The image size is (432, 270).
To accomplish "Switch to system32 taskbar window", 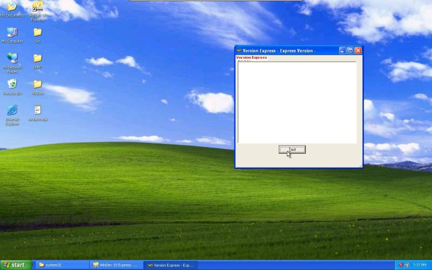I will 62,265.
